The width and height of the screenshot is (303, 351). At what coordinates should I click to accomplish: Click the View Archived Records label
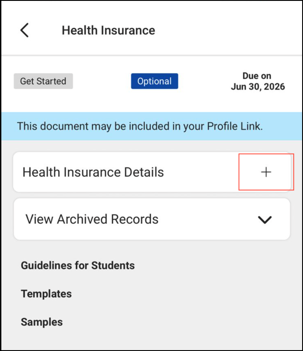pos(92,219)
